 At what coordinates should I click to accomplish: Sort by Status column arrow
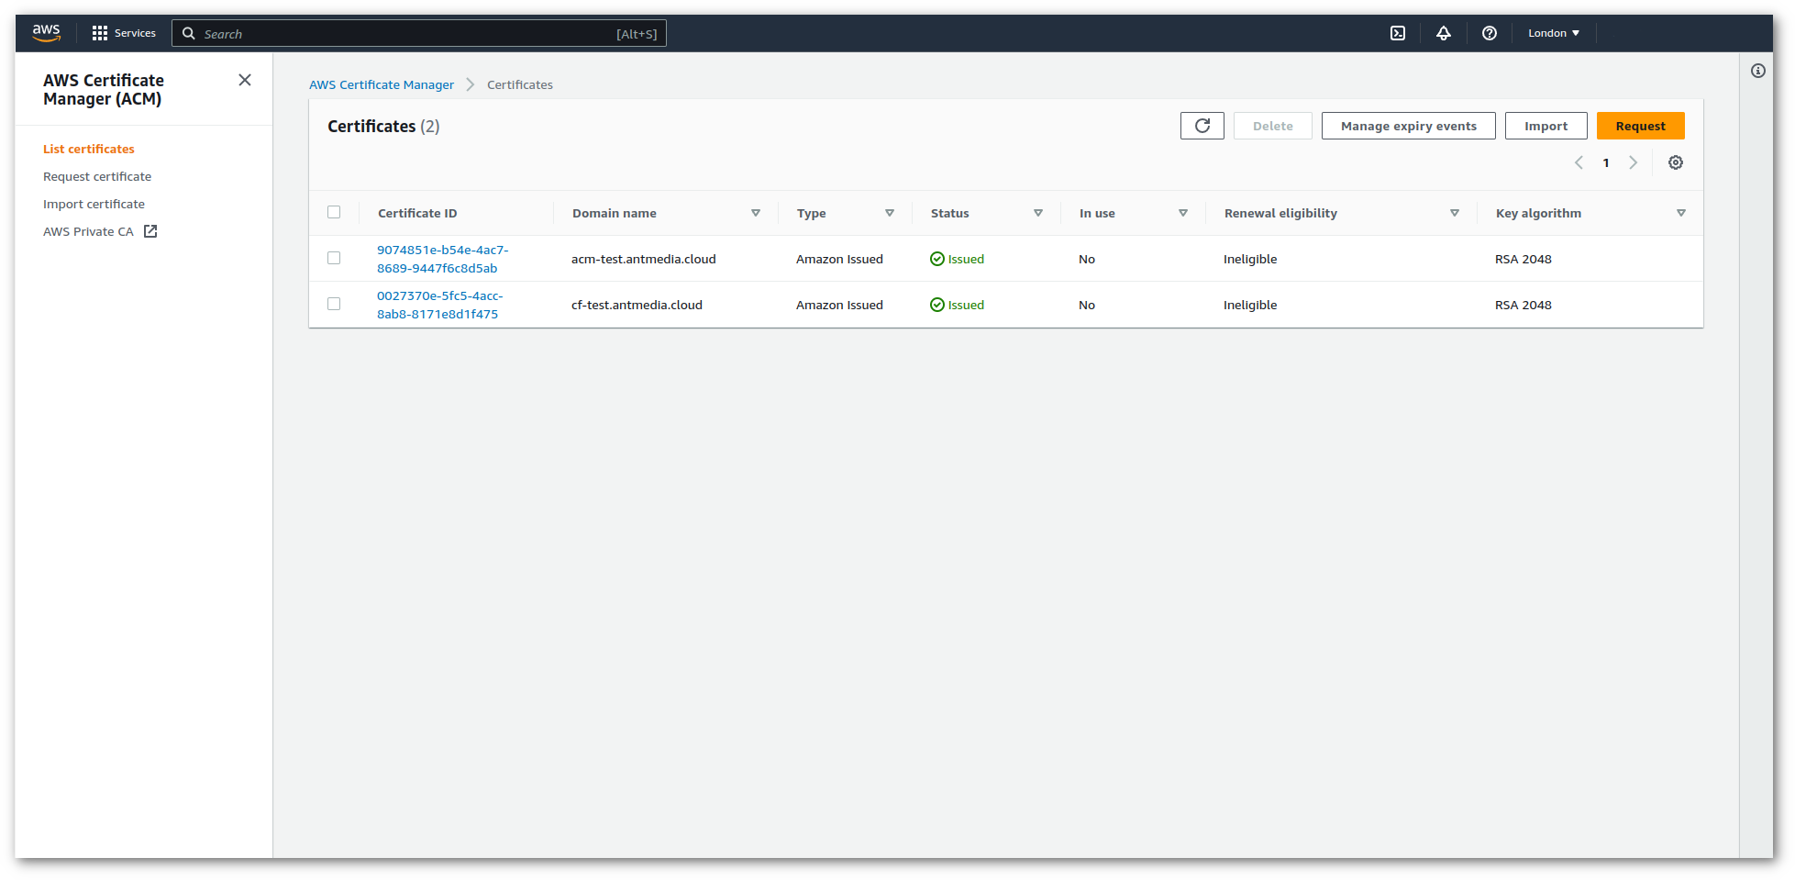[x=1038, y=213]
